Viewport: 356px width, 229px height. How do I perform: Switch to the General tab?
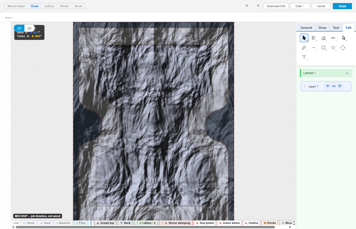coord(306,28)
